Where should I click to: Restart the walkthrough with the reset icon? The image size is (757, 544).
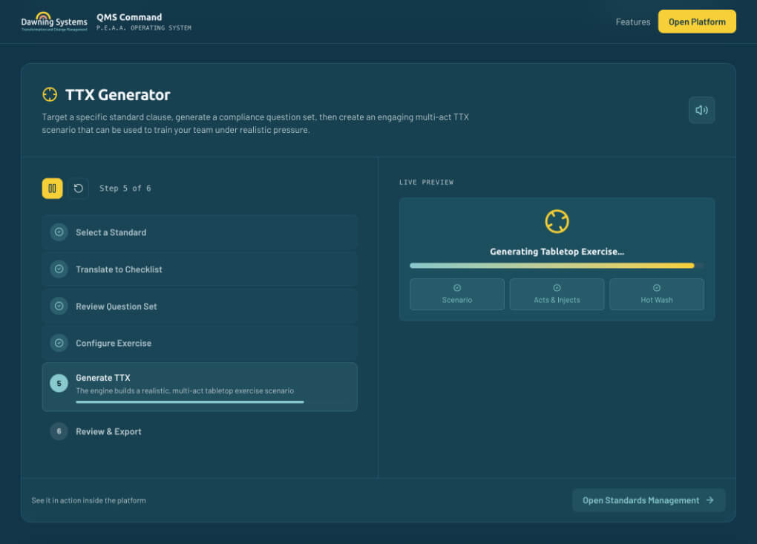coord(78,189)
